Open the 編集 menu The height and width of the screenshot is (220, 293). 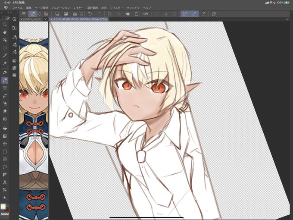click(x=29, y=8)
